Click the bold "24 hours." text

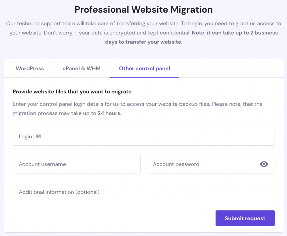point(109,114)
